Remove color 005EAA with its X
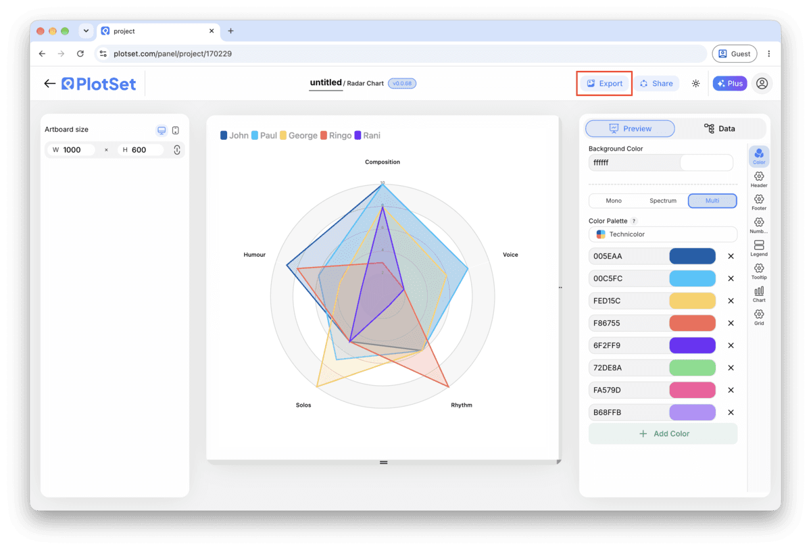 point(731,256)
